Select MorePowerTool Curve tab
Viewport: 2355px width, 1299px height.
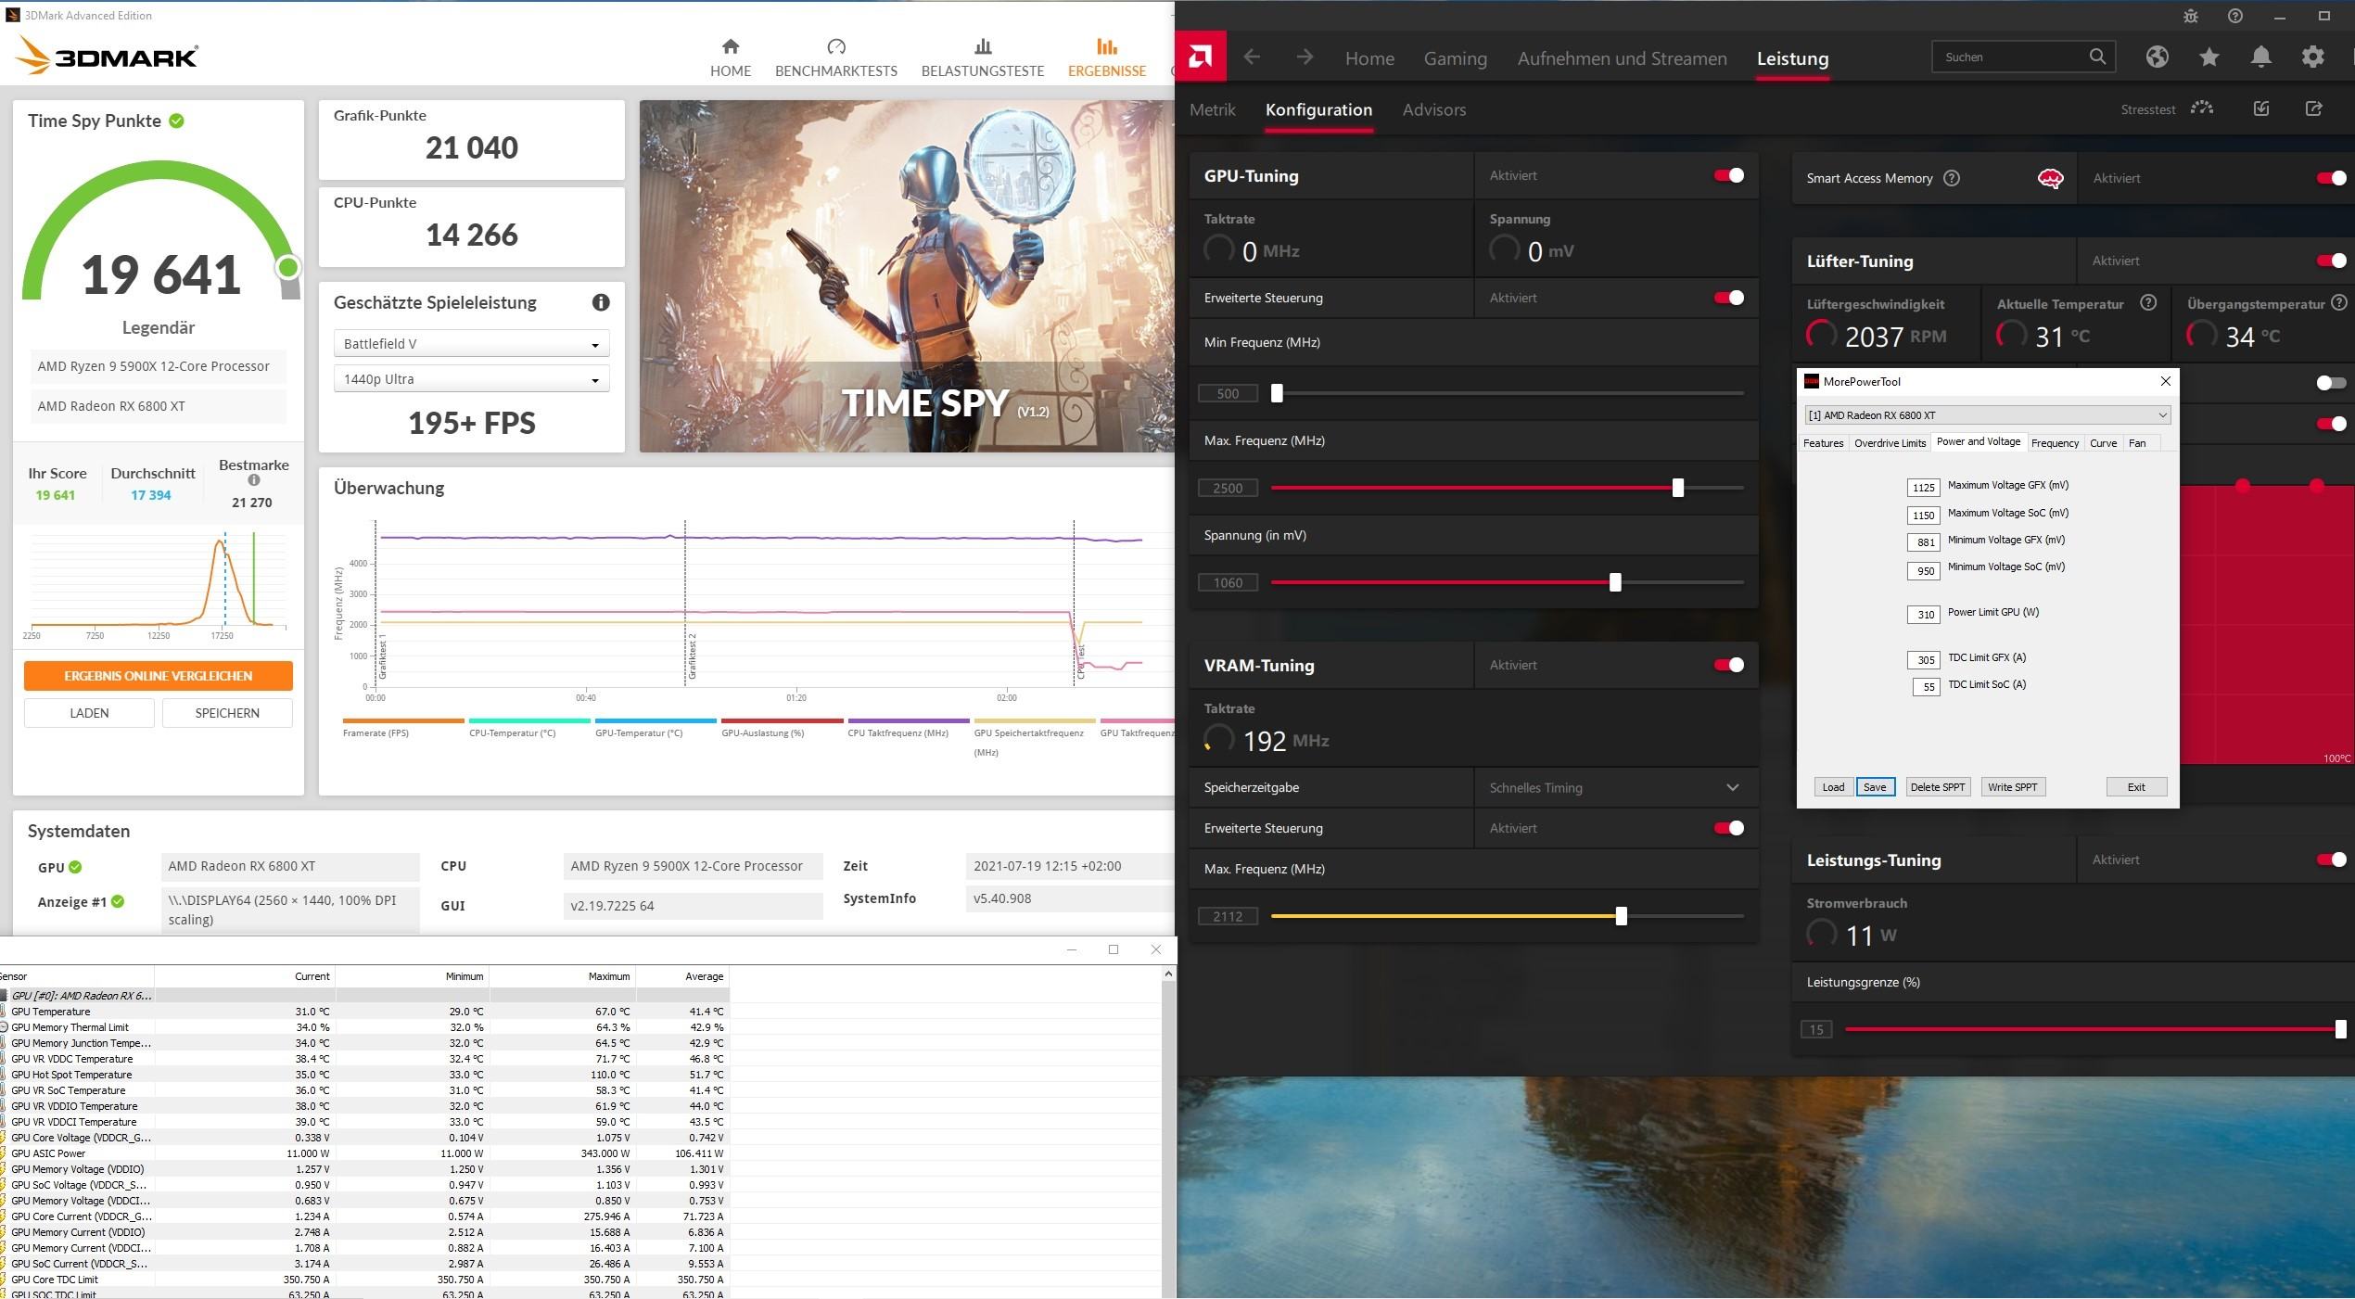pos(2103,443)
